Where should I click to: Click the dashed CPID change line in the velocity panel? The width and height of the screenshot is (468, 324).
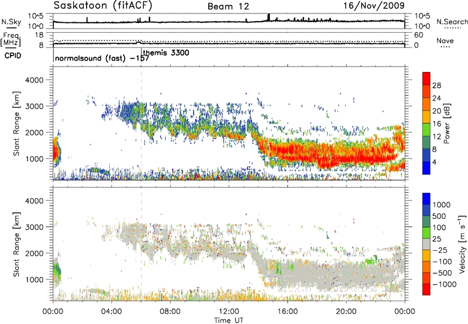pyautogui.click(x=141, y=244)
